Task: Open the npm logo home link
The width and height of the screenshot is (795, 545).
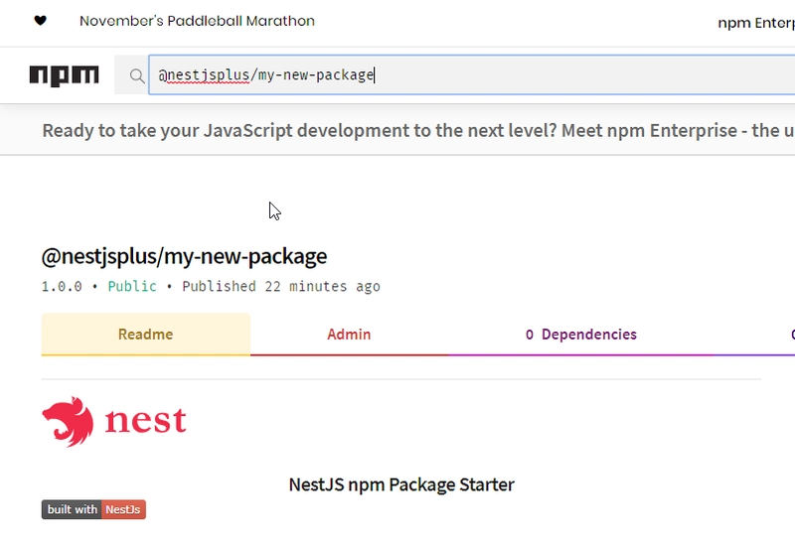Action: tap(64, 75)
